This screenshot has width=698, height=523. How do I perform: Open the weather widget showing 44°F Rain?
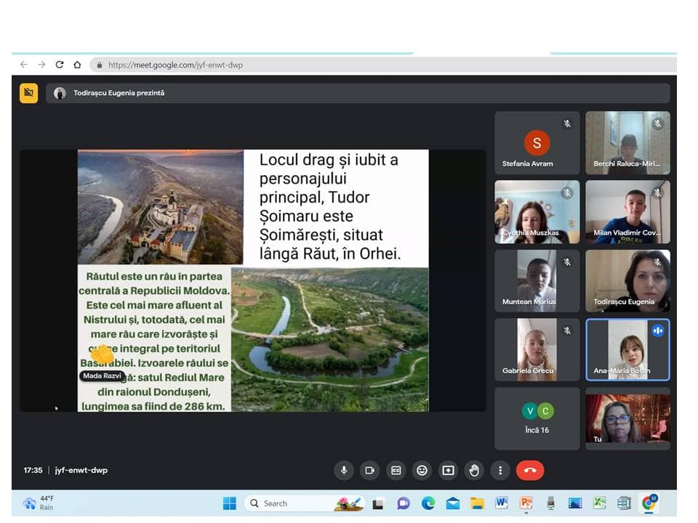[39, 503]
